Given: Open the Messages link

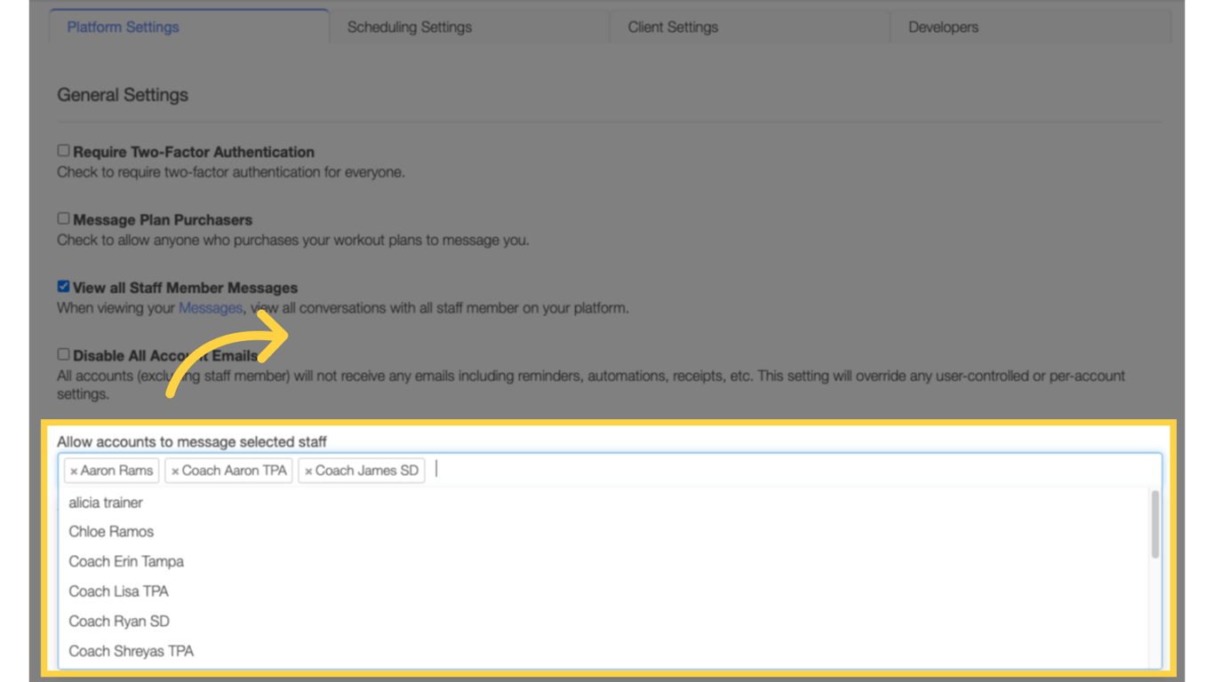Looking at the screenshot, I should click(x=211, y=308).
